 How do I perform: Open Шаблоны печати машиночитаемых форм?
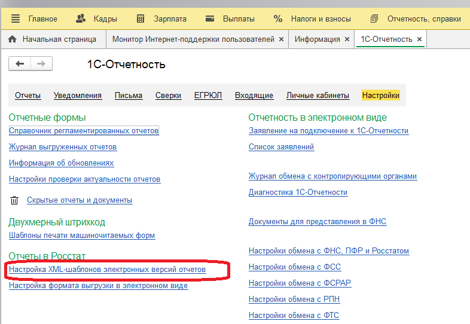[82, 236]
